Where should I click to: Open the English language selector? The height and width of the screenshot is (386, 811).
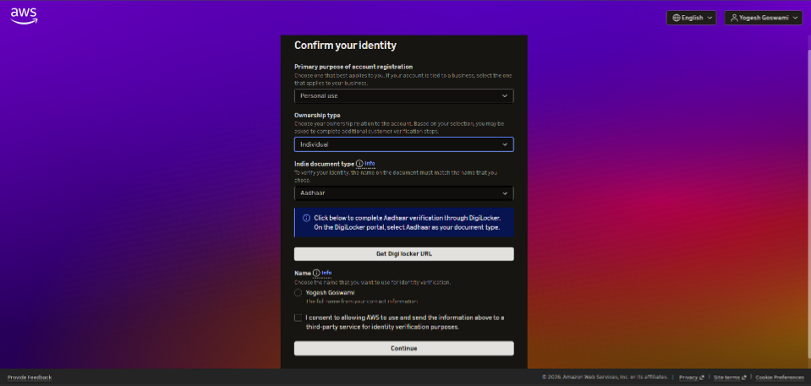[x=691, y=18]
